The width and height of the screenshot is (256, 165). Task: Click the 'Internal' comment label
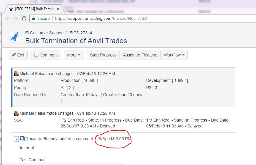[27, 148]
